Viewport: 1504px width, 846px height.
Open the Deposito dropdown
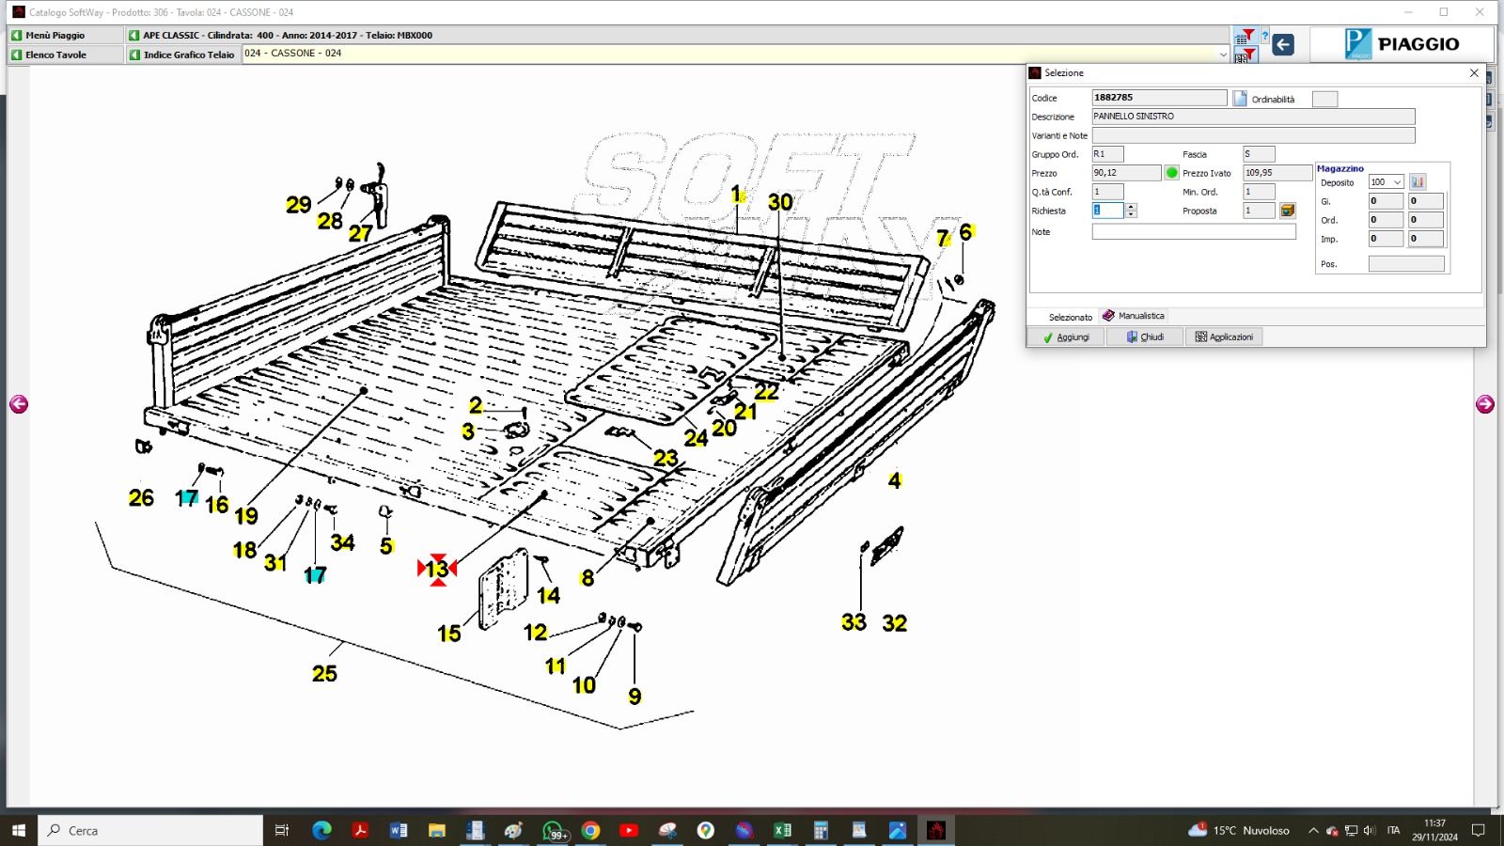(x=1398, y=182)
